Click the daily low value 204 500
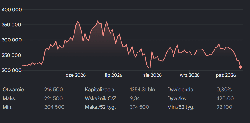 54,107
